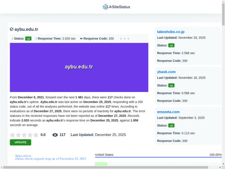
Task: Click 'Response Time: 0.113 sec' text
Action: pyautogui.click(x=176, y=133)
